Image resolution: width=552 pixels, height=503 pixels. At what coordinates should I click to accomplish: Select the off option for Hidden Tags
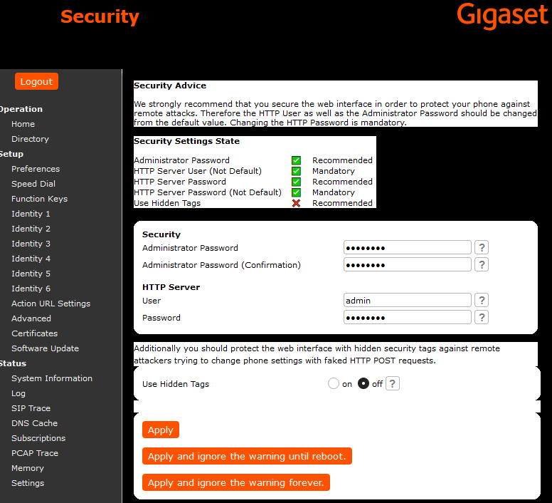tap(363, 383)
